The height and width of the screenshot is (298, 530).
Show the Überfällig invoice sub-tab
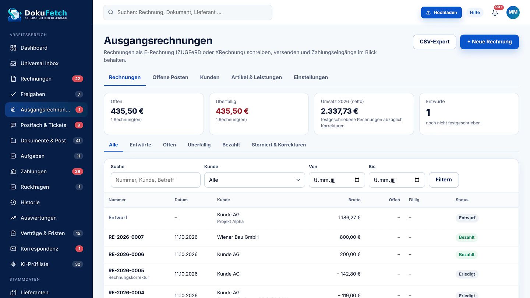(199, 145)
